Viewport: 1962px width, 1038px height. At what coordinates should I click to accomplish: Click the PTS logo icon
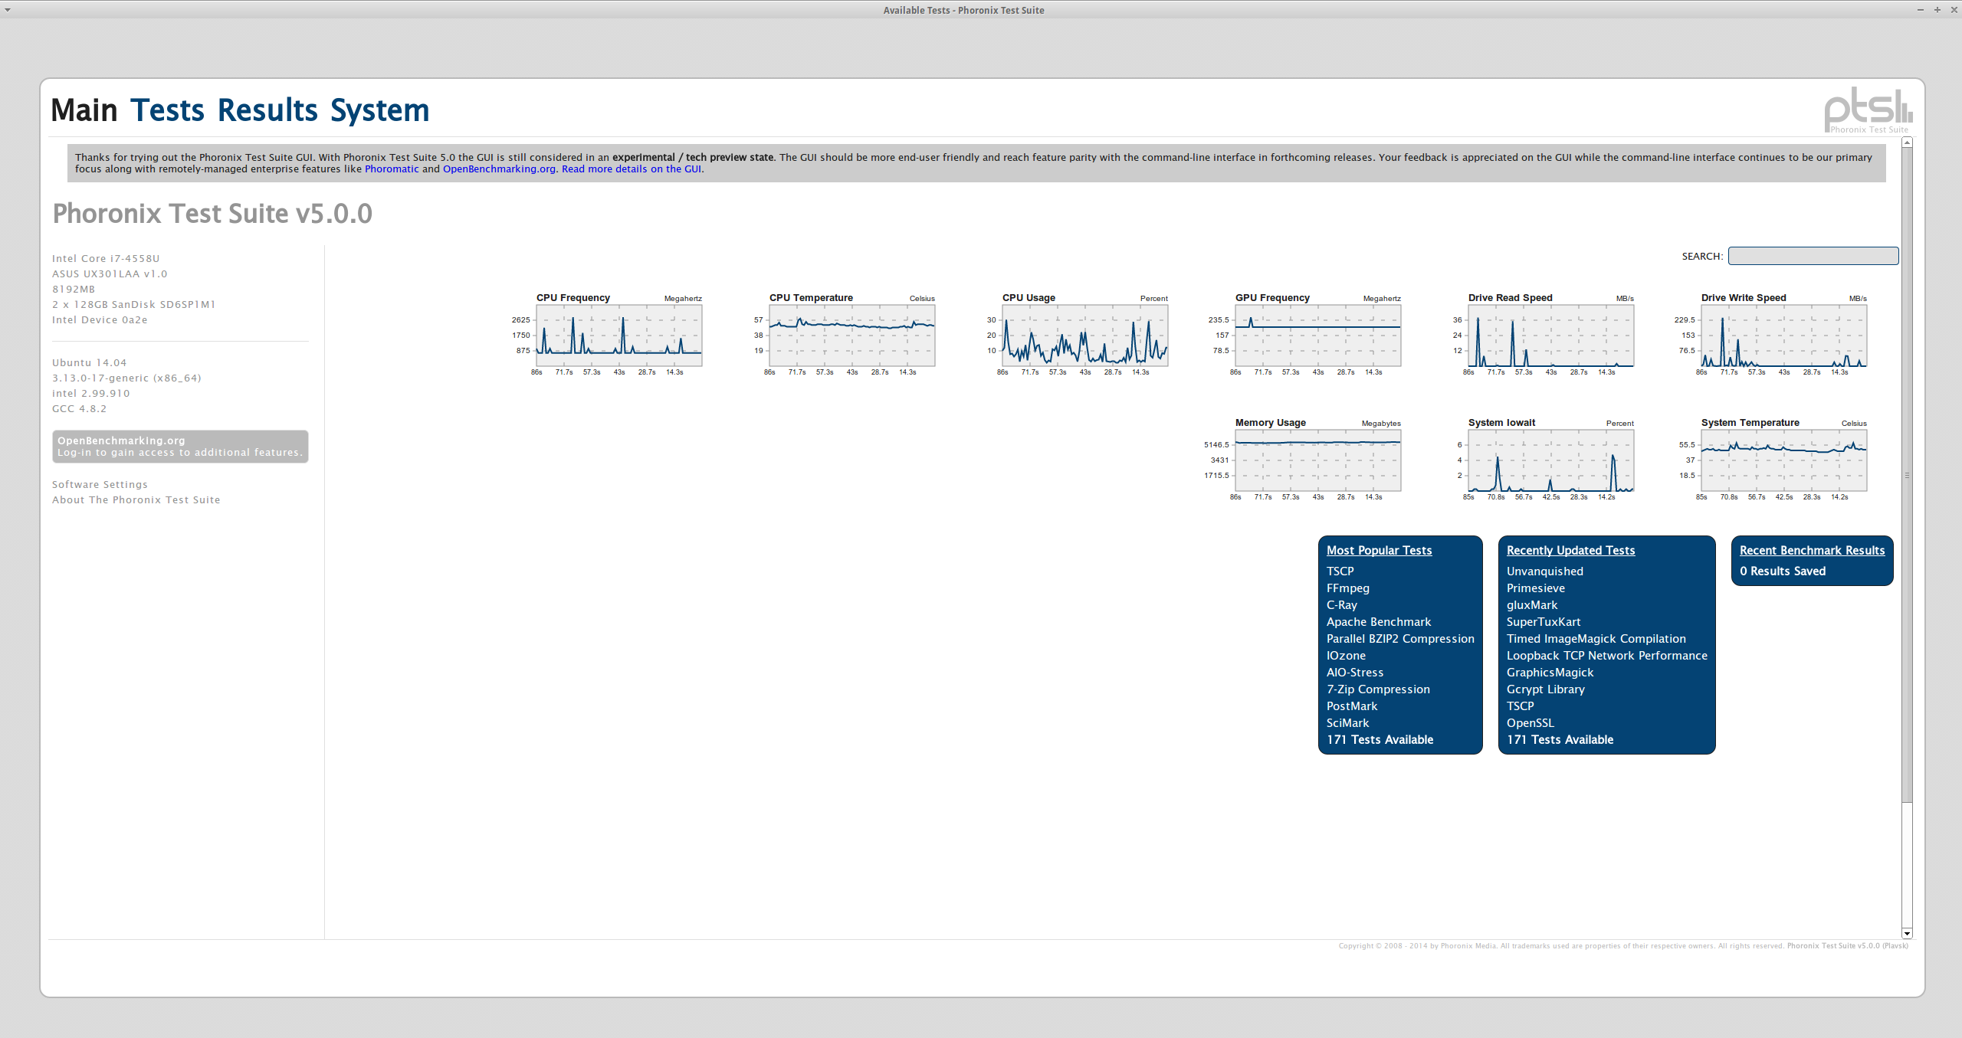coord(1868,110)
